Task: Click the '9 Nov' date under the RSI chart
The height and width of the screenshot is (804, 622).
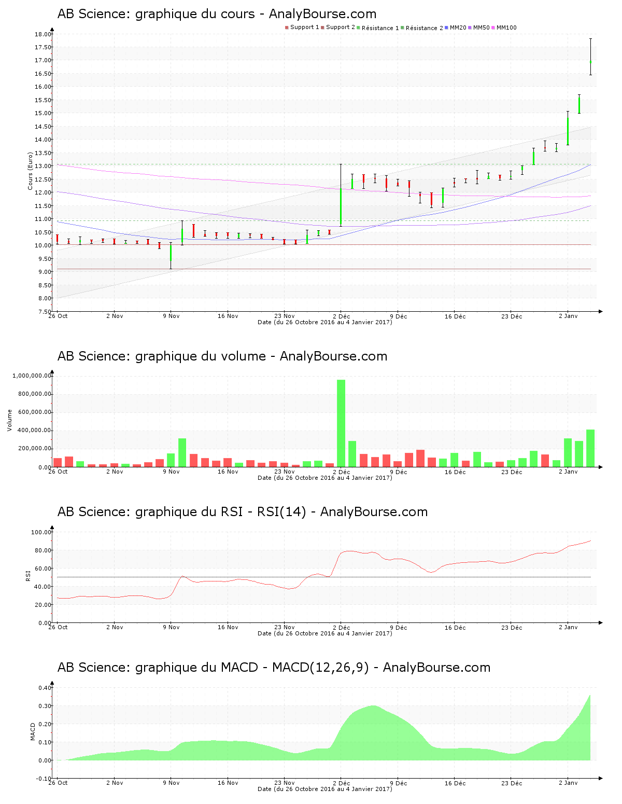Action: pyautogui.click(x=171, y=627)
